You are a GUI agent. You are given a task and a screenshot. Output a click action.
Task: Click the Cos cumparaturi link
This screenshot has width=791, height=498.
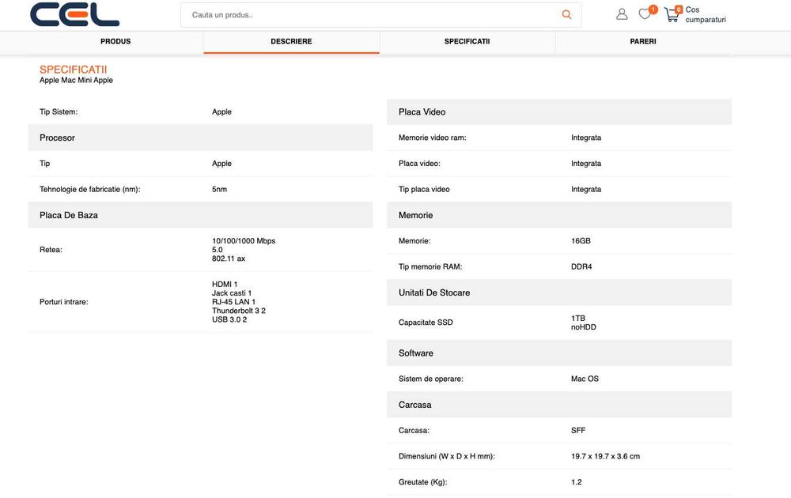pos(706,14)
